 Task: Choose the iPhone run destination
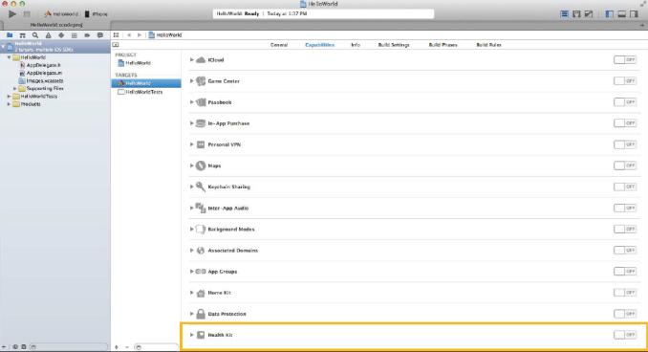[96, 14]
